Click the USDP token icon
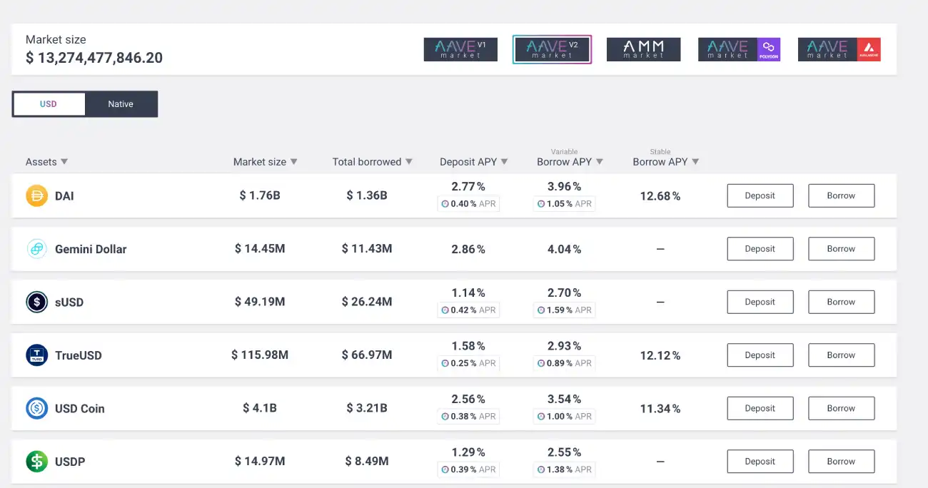This screenshot has height=488, width=928. click(x=36, y=462)
